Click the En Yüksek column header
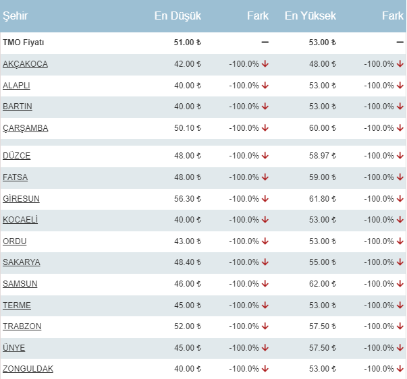The width and height of the screenshot is (407, 379). click(x=310, y=16)
